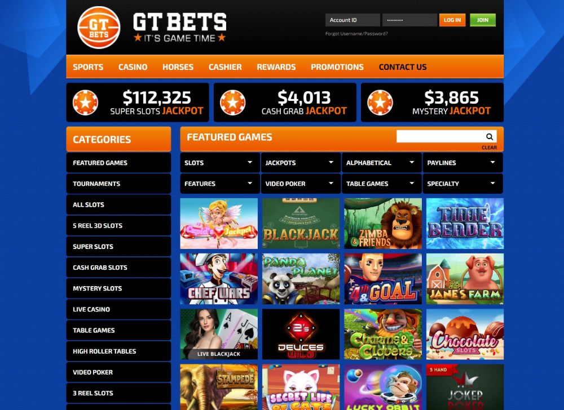Go to the Casino nav tab
564x410 pixels.
tap(133, 67)
